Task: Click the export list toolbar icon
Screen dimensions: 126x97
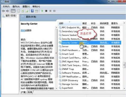Action: tap(27, 11)
